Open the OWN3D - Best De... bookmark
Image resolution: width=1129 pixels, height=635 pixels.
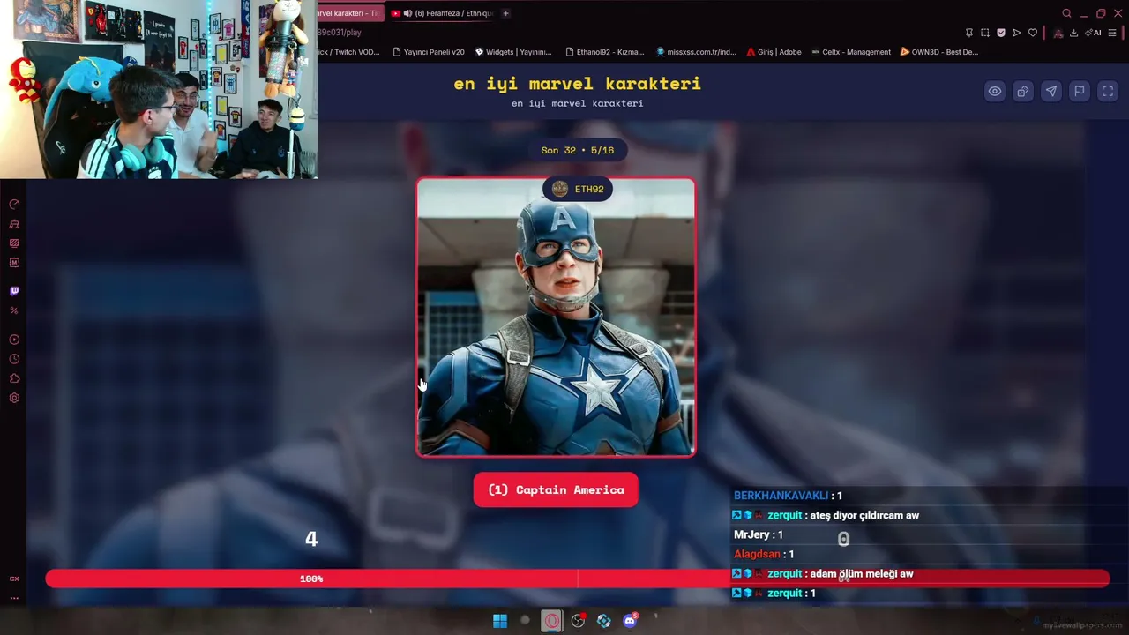pos(939,52)
